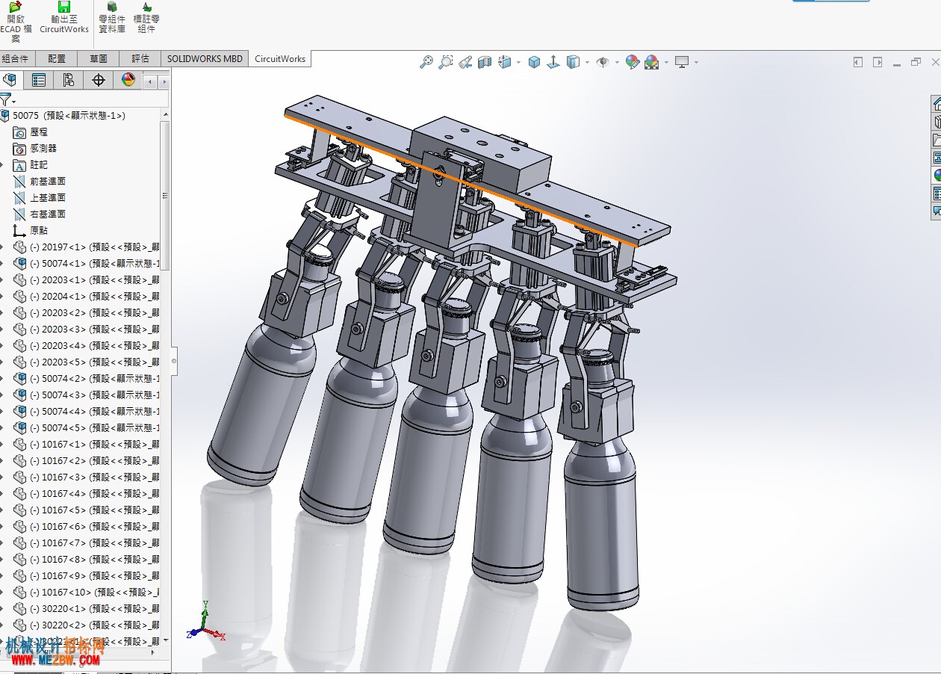Toggle the eye visibility icon in view toolbar
The image size is (941, 674).
[x=603, y=62]
